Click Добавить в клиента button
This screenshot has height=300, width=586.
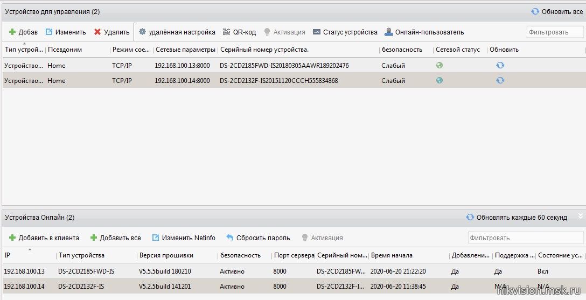click(x=44, y=238)
